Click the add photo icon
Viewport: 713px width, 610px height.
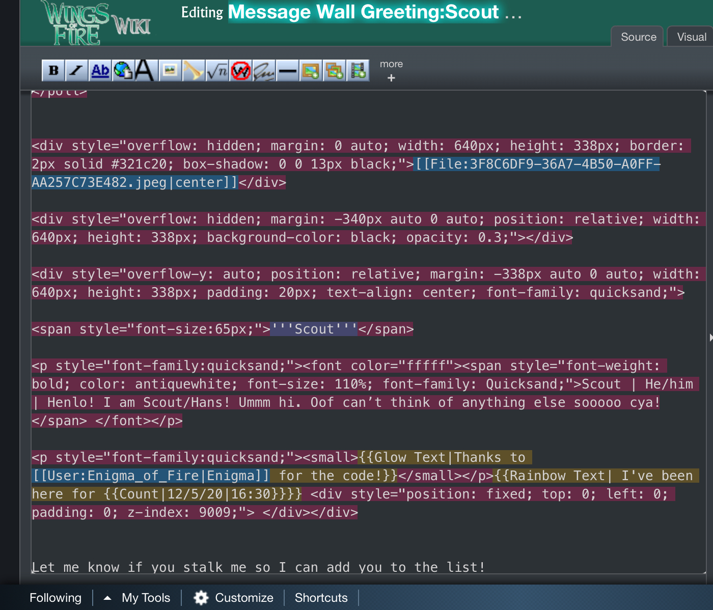click(x=311, y=71)
